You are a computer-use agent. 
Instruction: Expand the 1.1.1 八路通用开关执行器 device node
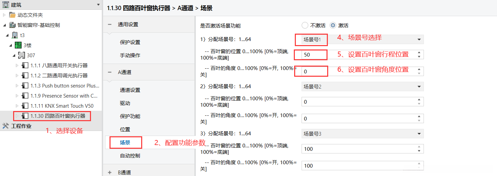pos(18,65)
